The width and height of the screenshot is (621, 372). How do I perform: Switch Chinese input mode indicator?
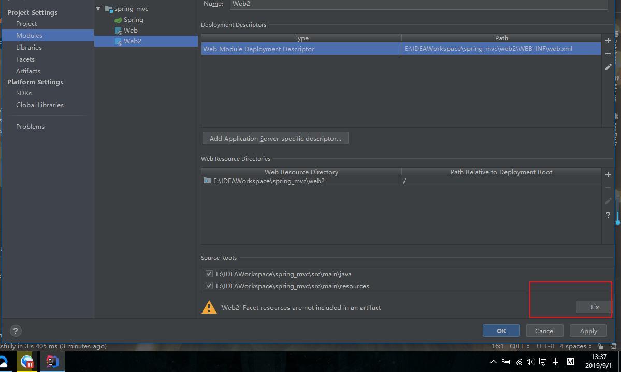point(556,362)
